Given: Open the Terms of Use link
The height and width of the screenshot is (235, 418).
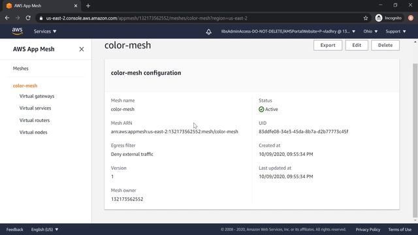Looking at the screenshot, I should pyautogui.click(x=400, y=229).
